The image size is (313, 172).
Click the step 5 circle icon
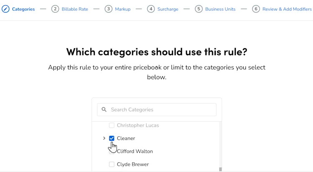tap(199, 9)
